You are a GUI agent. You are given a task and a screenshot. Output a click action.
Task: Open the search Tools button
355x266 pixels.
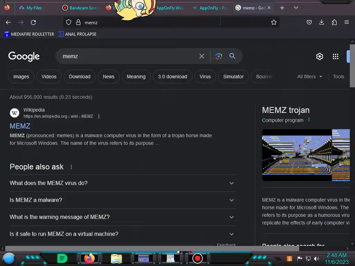tap(338, 77)
